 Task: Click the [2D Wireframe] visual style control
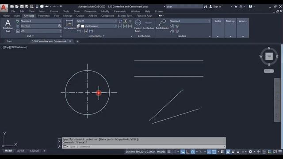19,47
